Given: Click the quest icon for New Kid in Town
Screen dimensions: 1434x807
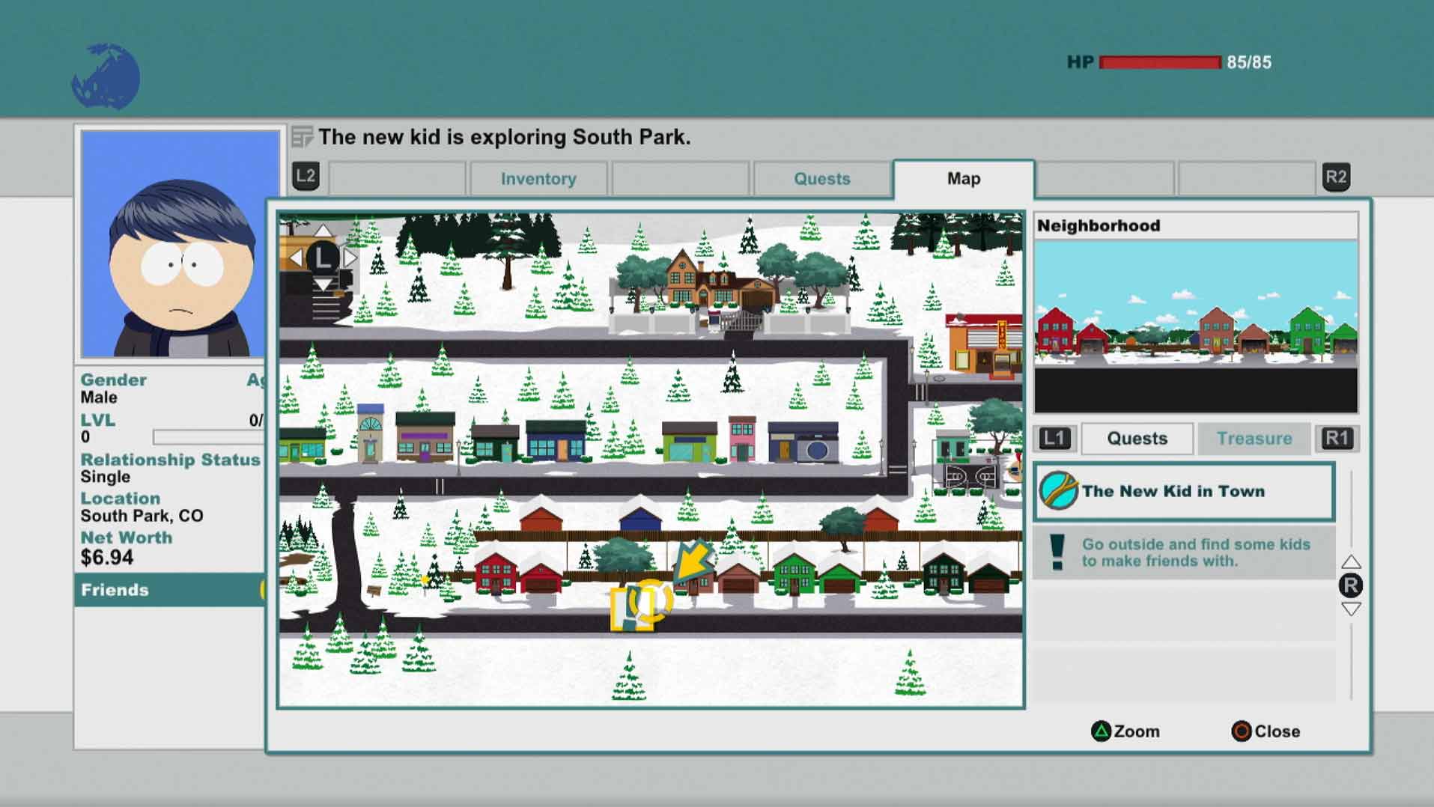Looking at the screenshot, I should coord(1058,491).
